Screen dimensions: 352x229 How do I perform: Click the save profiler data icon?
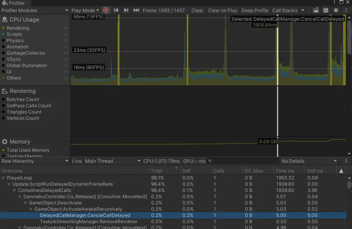(x=325, y=11)
